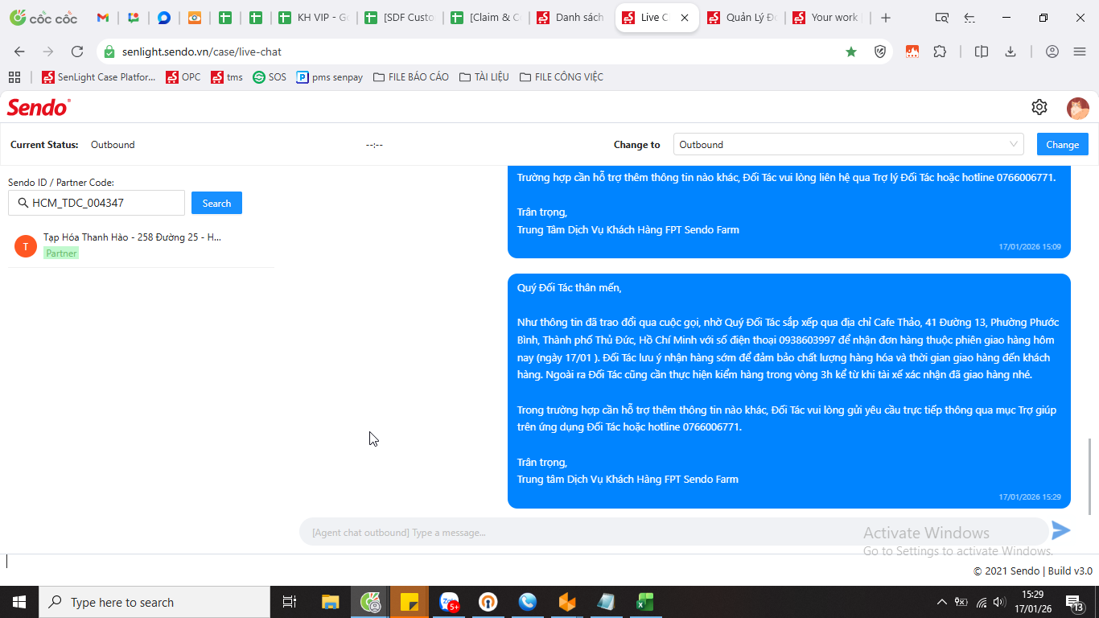Click the red extension icon in toolbar

(x=912, y=51)
